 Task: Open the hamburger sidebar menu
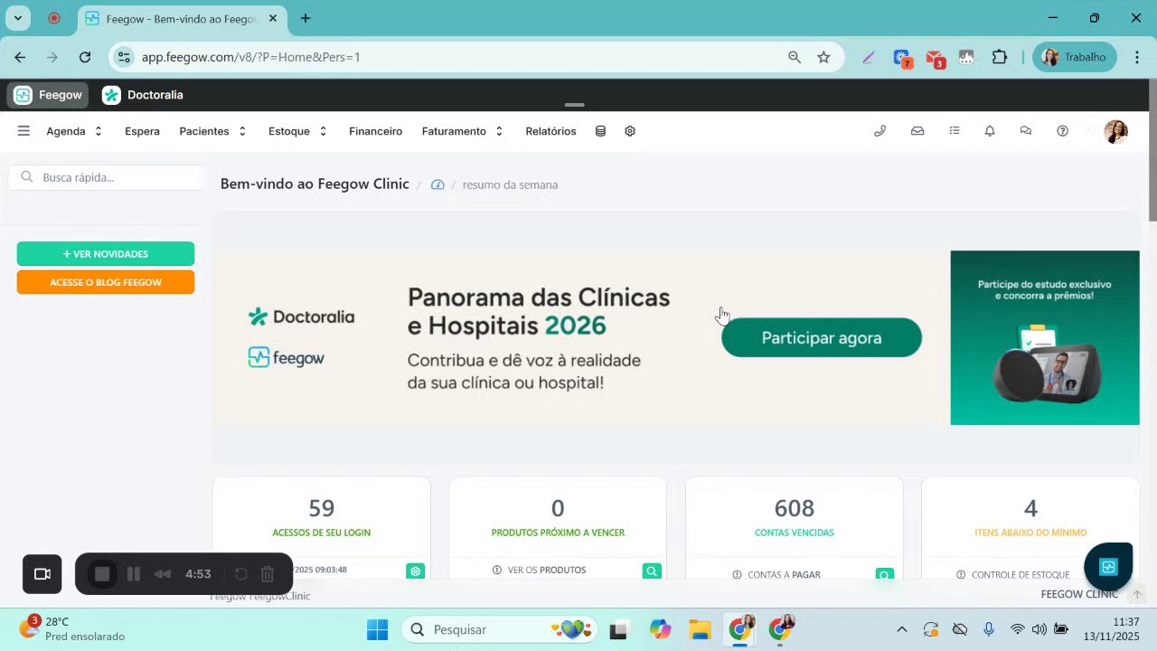(24, 131)
